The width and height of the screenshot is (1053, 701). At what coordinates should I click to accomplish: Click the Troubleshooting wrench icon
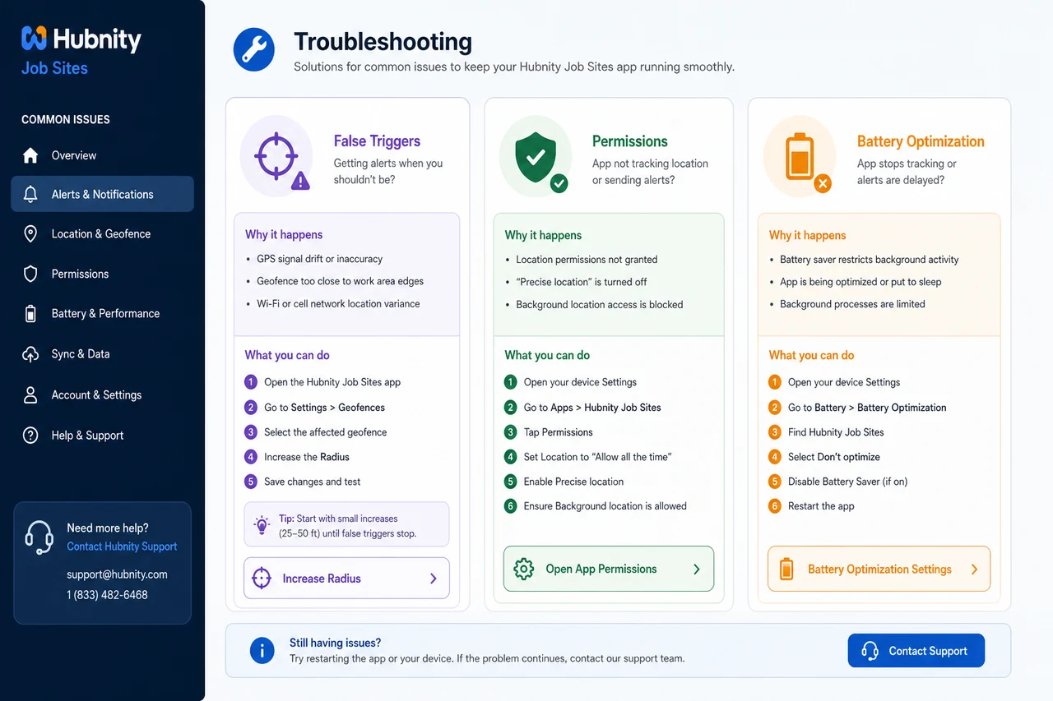(x=254, y=49)
